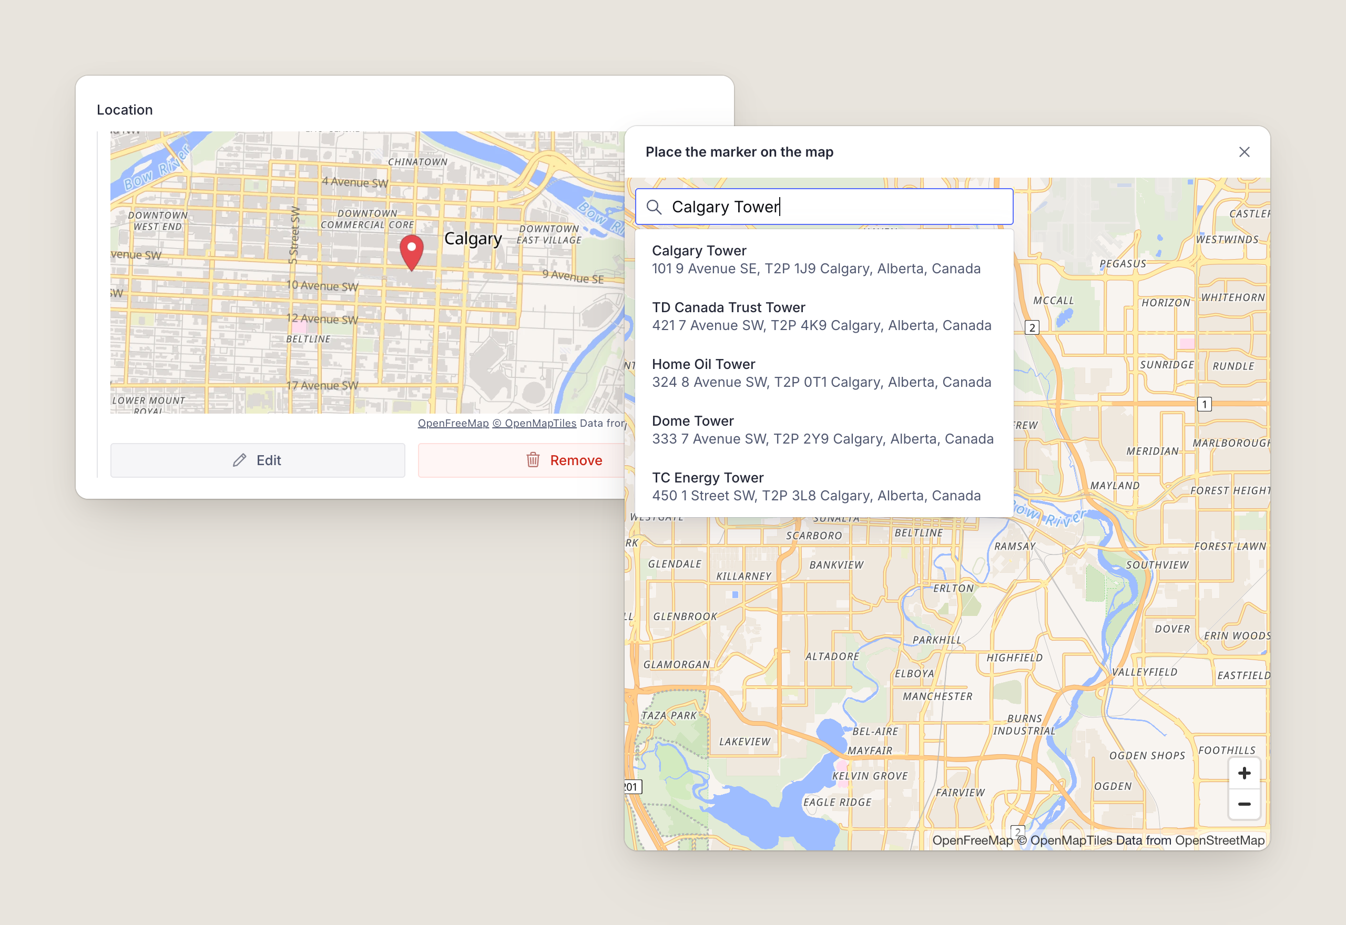Close the marker placement dialog
The image size is (1346, 925).
1244,152
